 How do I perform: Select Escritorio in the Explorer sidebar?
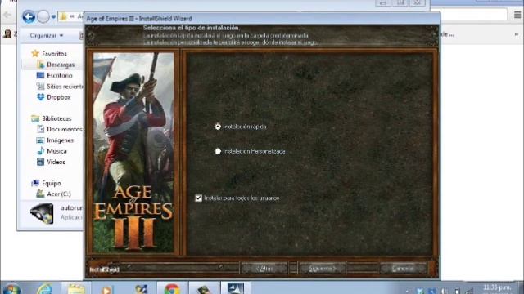pyautogui.click(x=55, y=75)
